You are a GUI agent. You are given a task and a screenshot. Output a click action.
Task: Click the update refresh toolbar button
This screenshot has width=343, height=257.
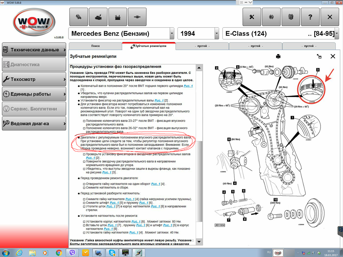pos(271,17)
